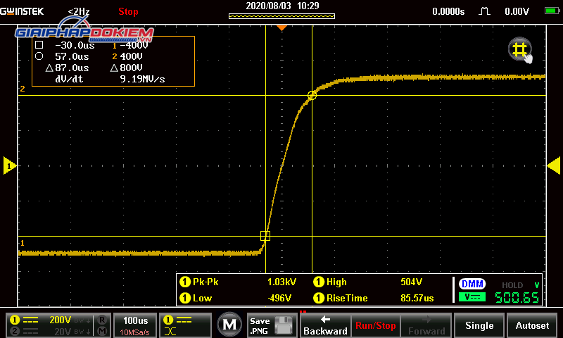Screen dimensions: 563x338
Task: Tap the delta 87.0us cursor readout
Action: 68,68
